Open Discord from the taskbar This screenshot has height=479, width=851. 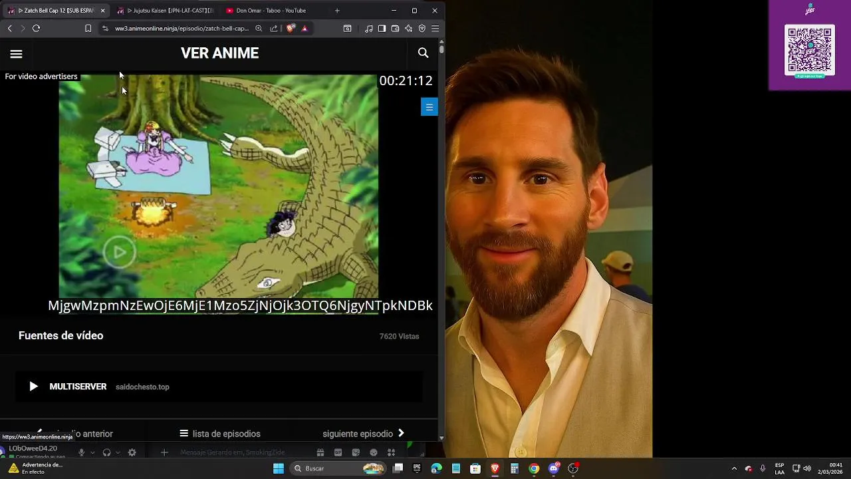point(554,468)
